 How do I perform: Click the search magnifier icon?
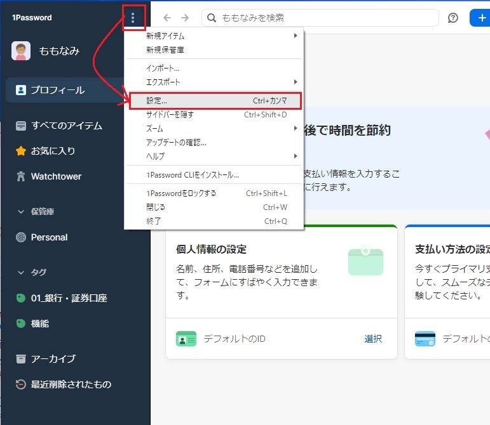click(x=212, y=18)
